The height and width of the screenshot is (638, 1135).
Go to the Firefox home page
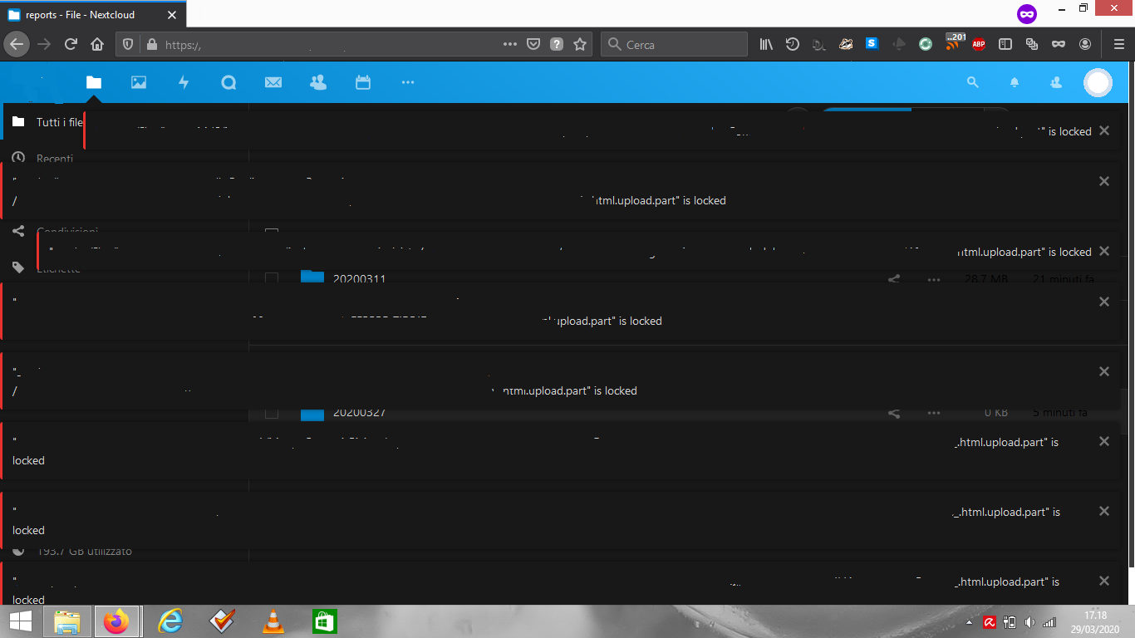(97, 44)
